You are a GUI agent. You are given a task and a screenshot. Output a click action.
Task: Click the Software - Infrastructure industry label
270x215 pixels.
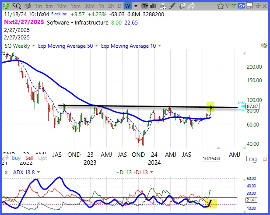77,23
